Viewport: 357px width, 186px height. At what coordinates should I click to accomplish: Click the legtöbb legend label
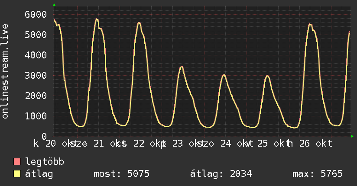[45, 162]
